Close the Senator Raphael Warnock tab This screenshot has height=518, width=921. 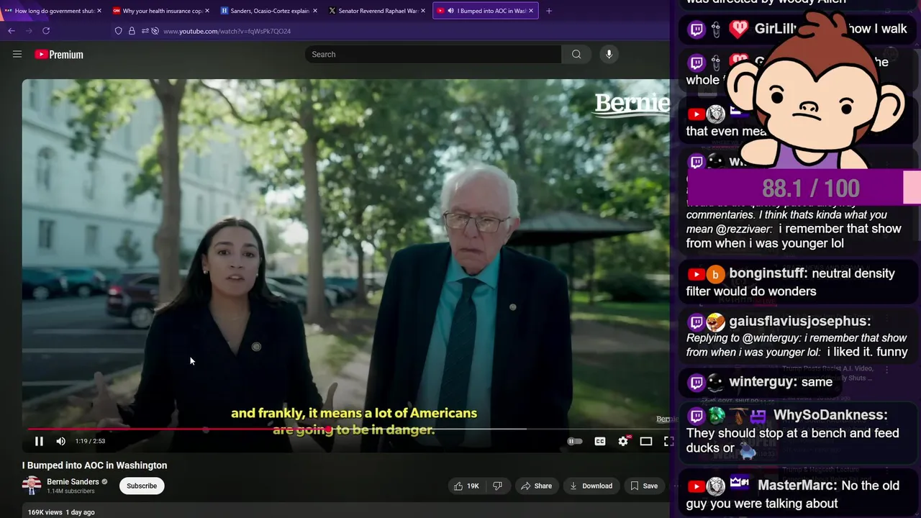(423, 11)
